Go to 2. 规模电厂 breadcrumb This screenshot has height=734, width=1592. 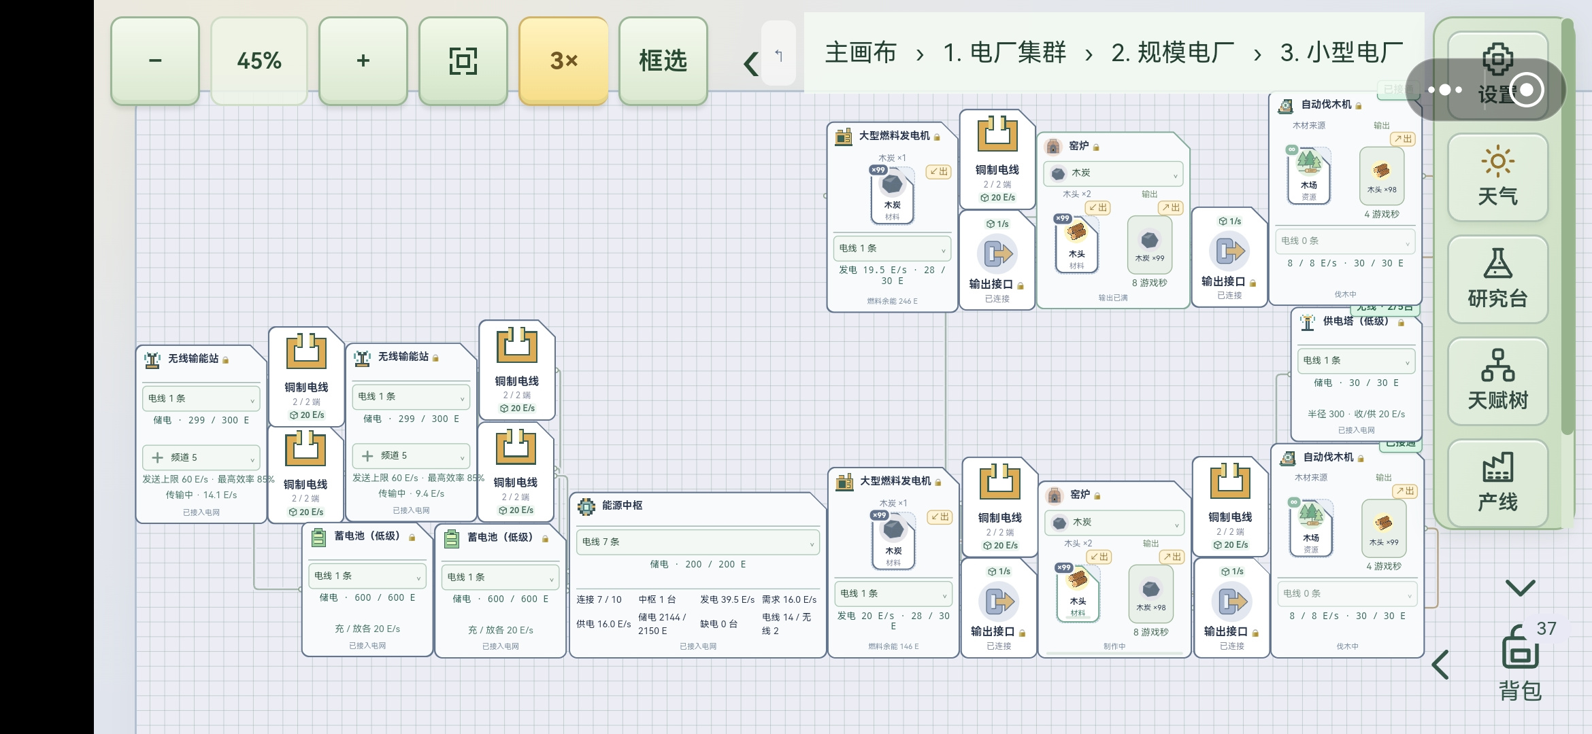[1173, 52]
